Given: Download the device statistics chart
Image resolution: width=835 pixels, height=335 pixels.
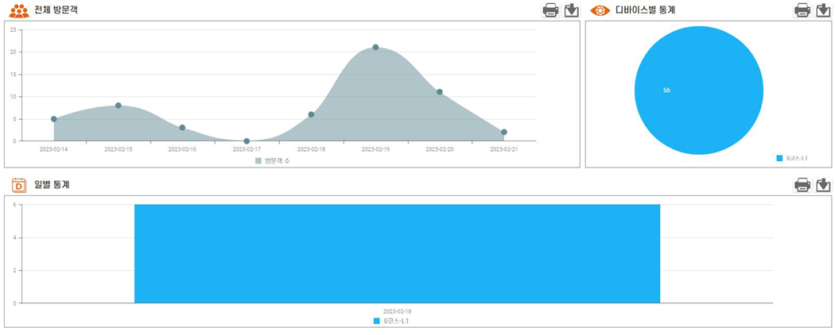Looking at the screenshot, I should click(823, 10).
